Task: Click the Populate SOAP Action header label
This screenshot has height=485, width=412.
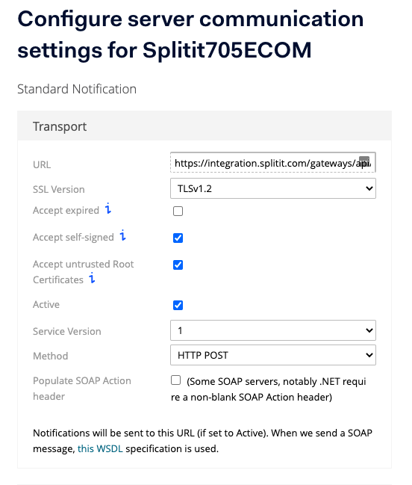Action: coord(82,389)
